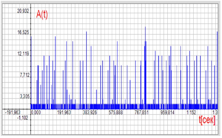The image size is (222, 138).
Task: Click the tallest spike's tip above 767,851
Action: [x=145, y=27]
